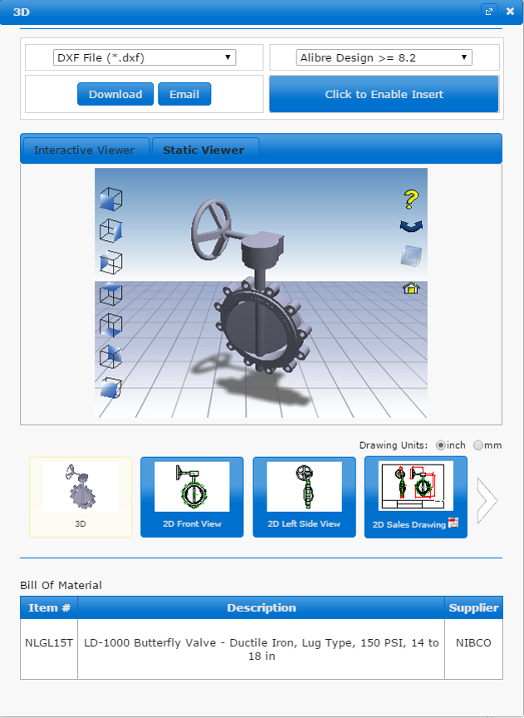Switch to the Interactive Viewer tab

pos(84,150)
